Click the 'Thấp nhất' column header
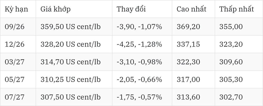 237,9
